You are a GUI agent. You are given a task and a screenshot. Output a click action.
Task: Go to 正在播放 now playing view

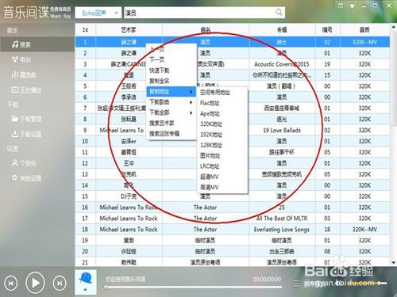point(26,90)
